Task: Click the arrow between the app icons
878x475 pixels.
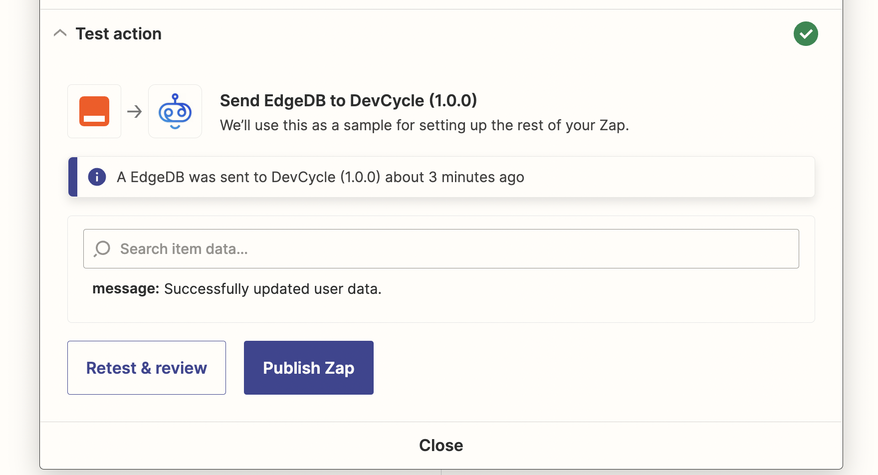Action: (x=135, y=111)
